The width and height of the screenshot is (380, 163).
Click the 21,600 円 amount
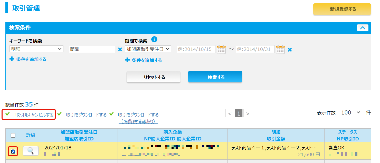pos(309,155)
